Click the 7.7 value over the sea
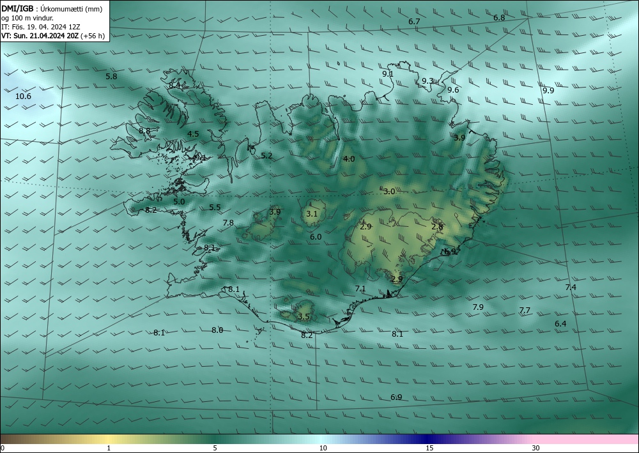 [525, 311]
